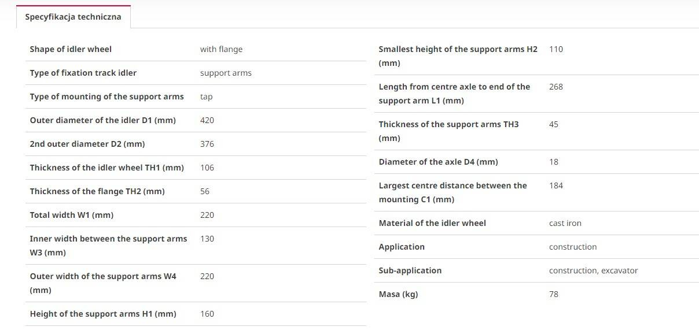
Task: Click the 'with flange' value
Action: pos(221,49)
